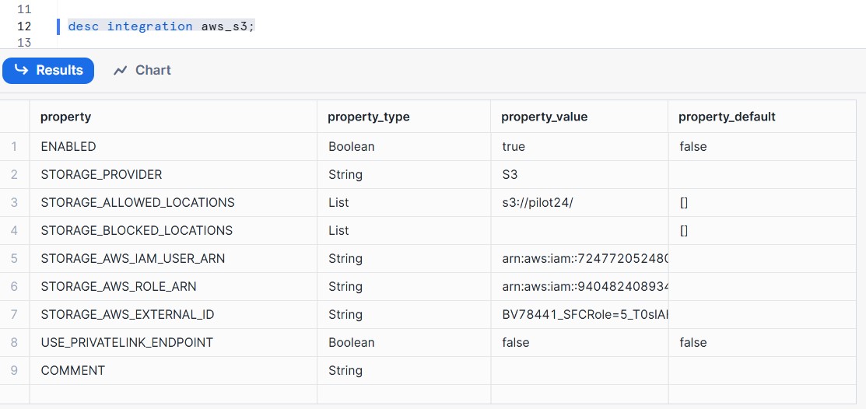This screenshot has height=409, width=866.
Task: Click the IAM user ARN value starting arn:aws:iam::7247
Action: coord(585,258)
